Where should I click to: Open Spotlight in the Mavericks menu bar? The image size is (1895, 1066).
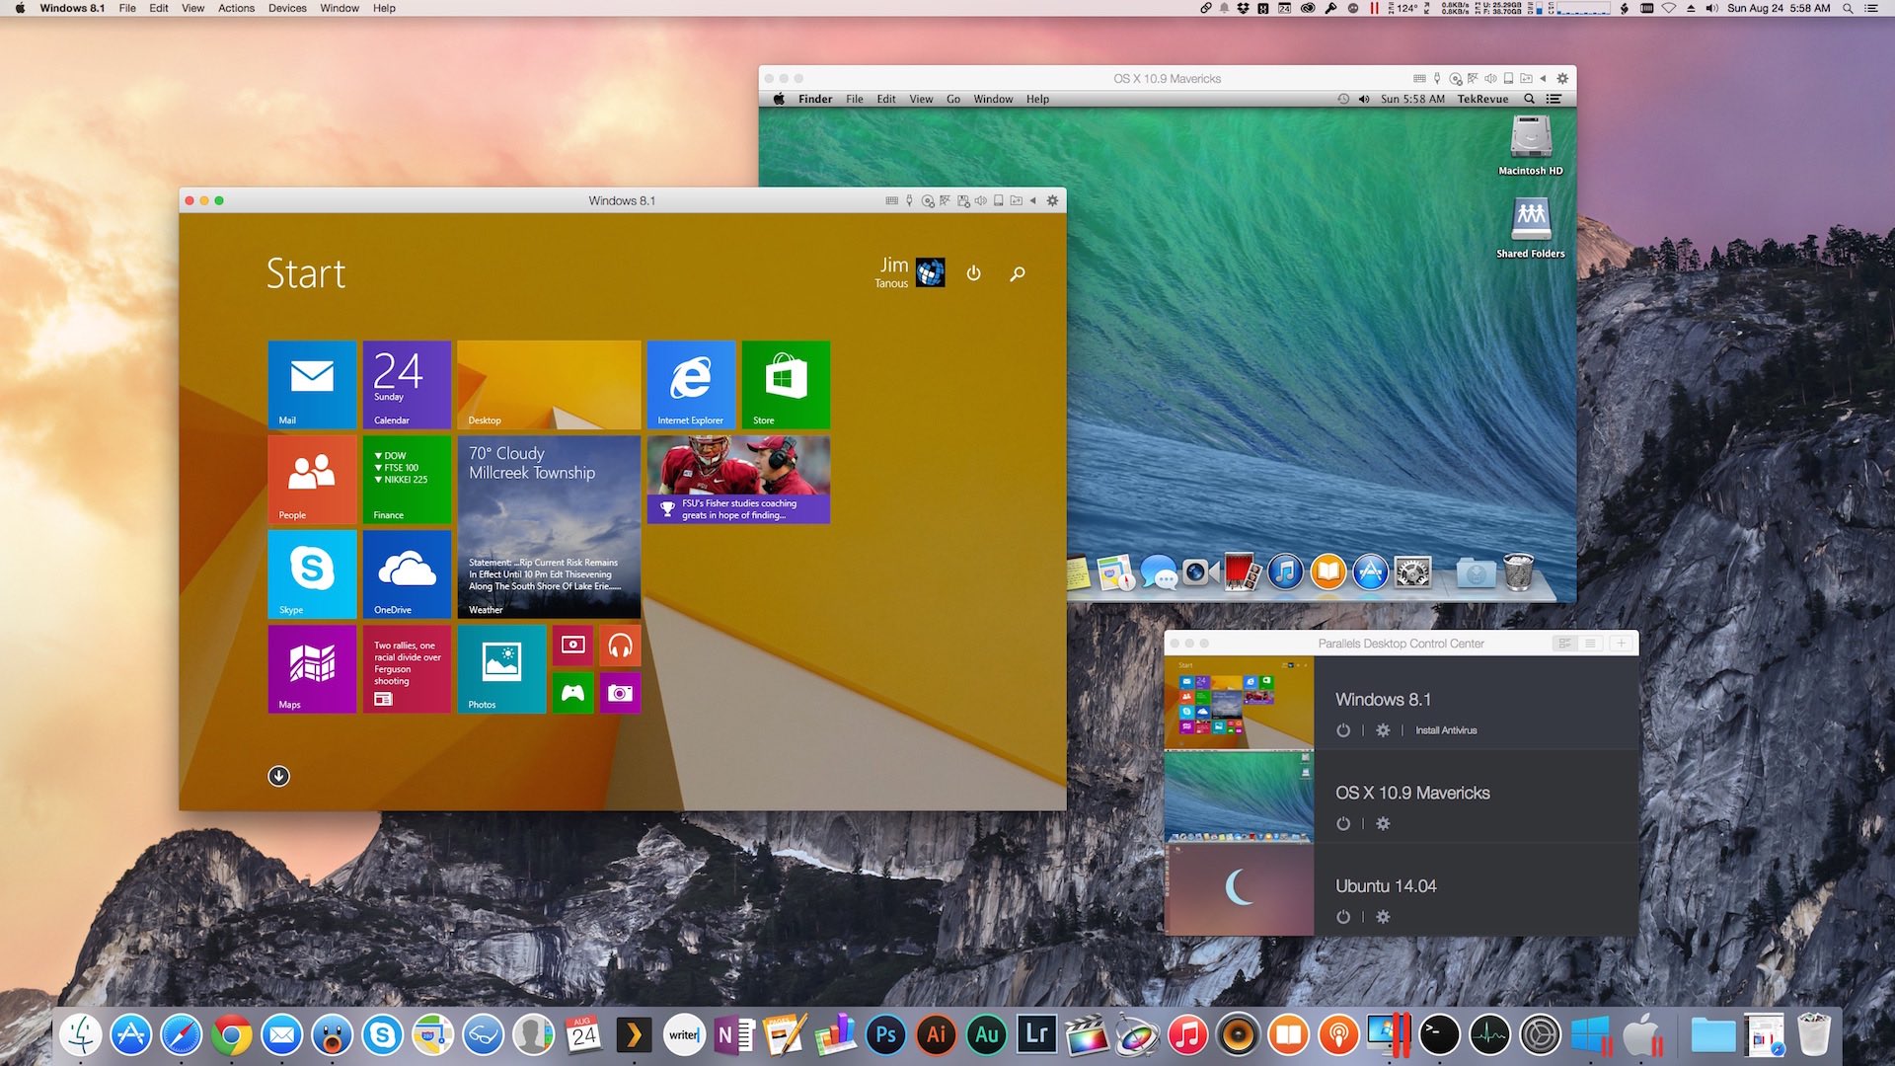click(1529, 99)
